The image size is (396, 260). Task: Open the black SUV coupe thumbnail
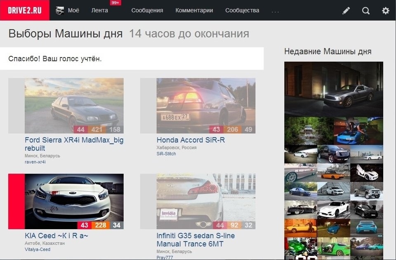coord(367,210)
